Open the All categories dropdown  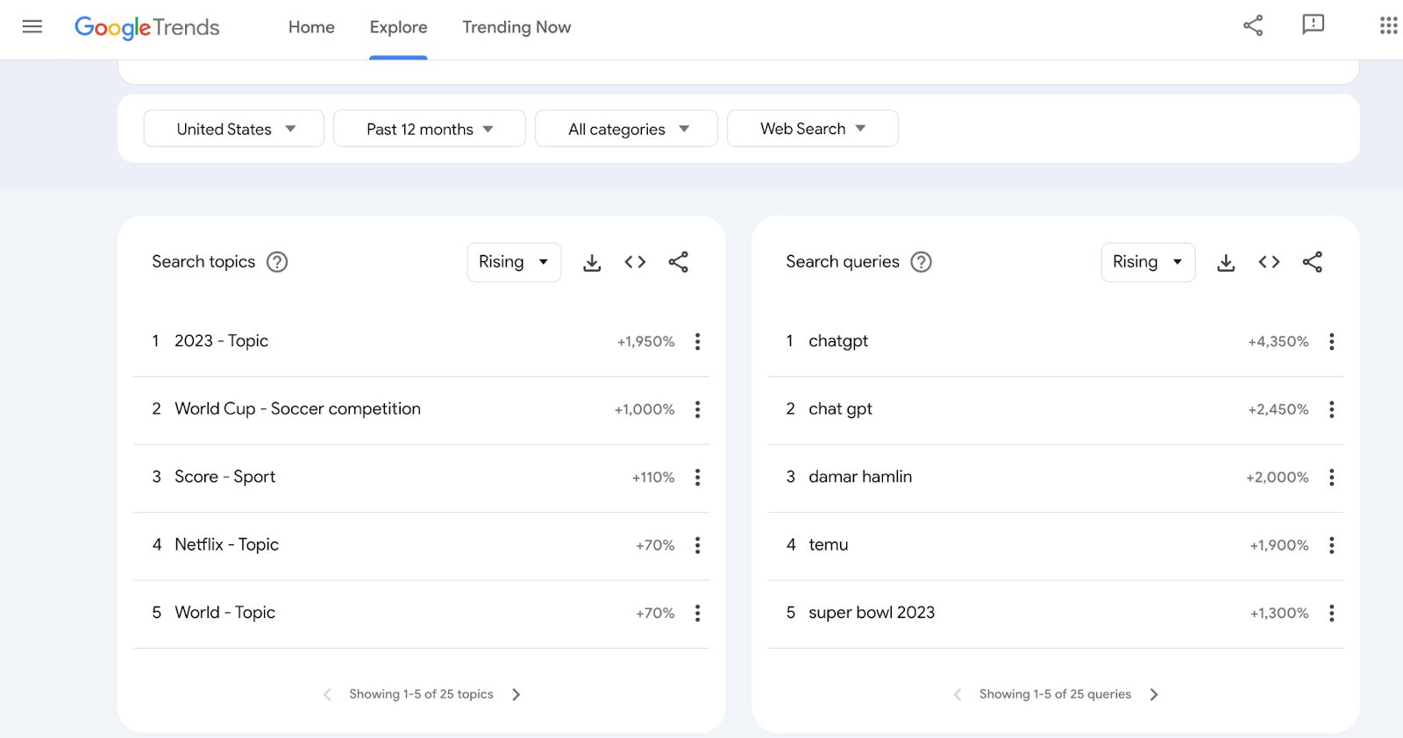pos(626,129)
